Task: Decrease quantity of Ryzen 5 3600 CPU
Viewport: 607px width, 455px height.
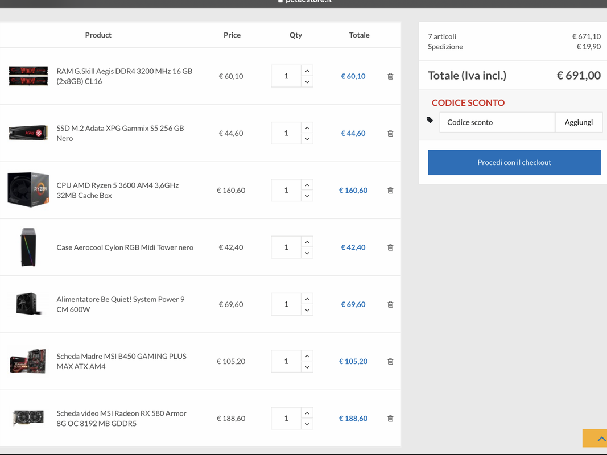Action: click(x=307, y=196)
